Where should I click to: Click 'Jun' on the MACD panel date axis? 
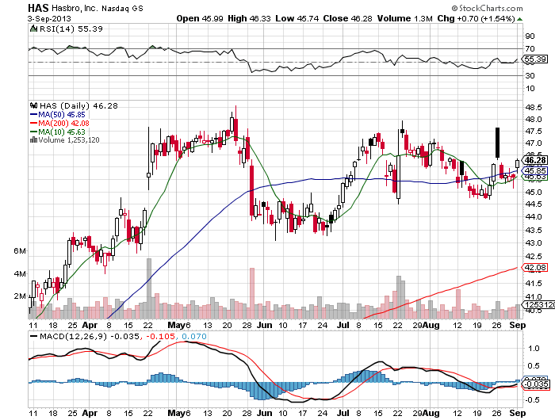pos(265,413)
